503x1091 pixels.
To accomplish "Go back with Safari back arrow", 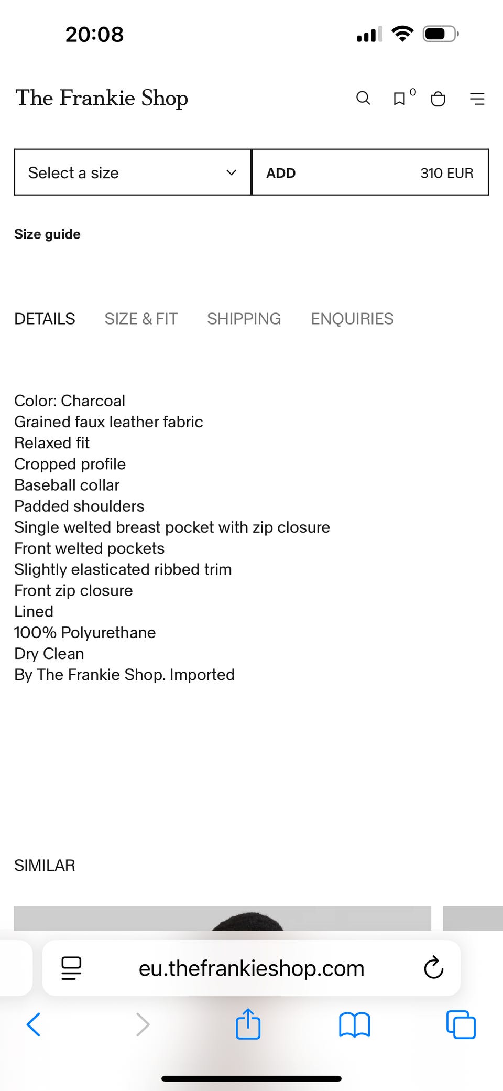I will [x=34, y=1024].
